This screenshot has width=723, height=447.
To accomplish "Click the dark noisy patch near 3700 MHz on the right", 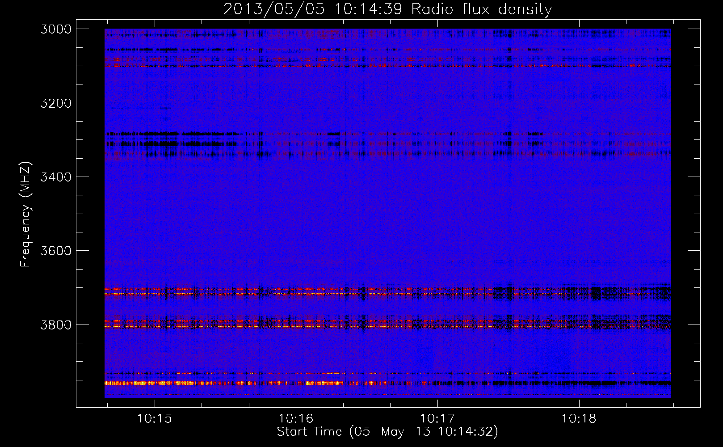I will coord(617,292).
